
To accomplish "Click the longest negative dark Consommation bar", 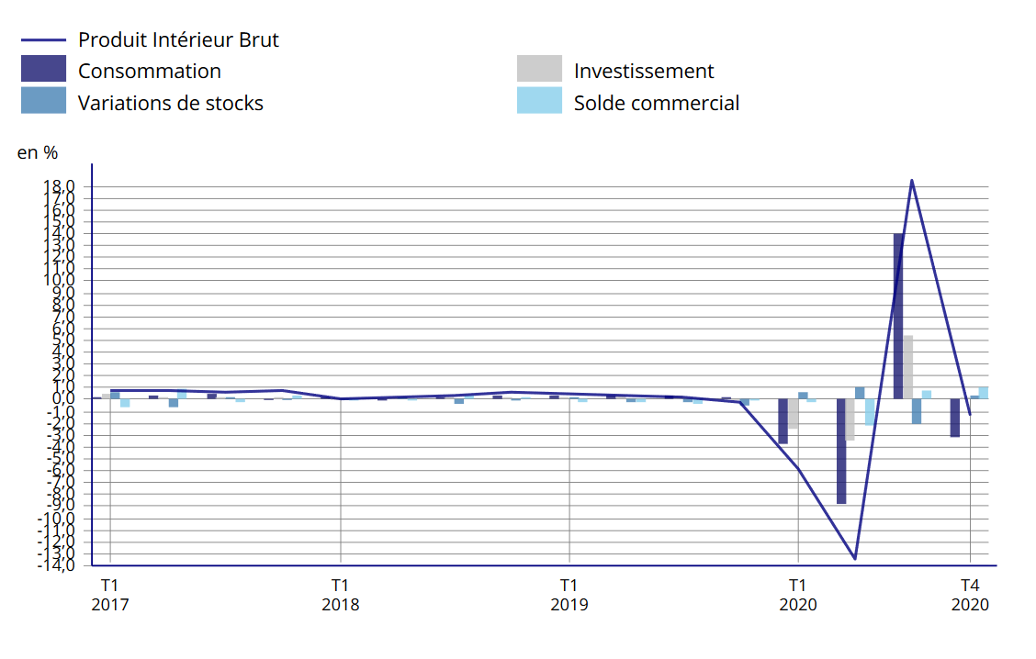I will (841, 451).
